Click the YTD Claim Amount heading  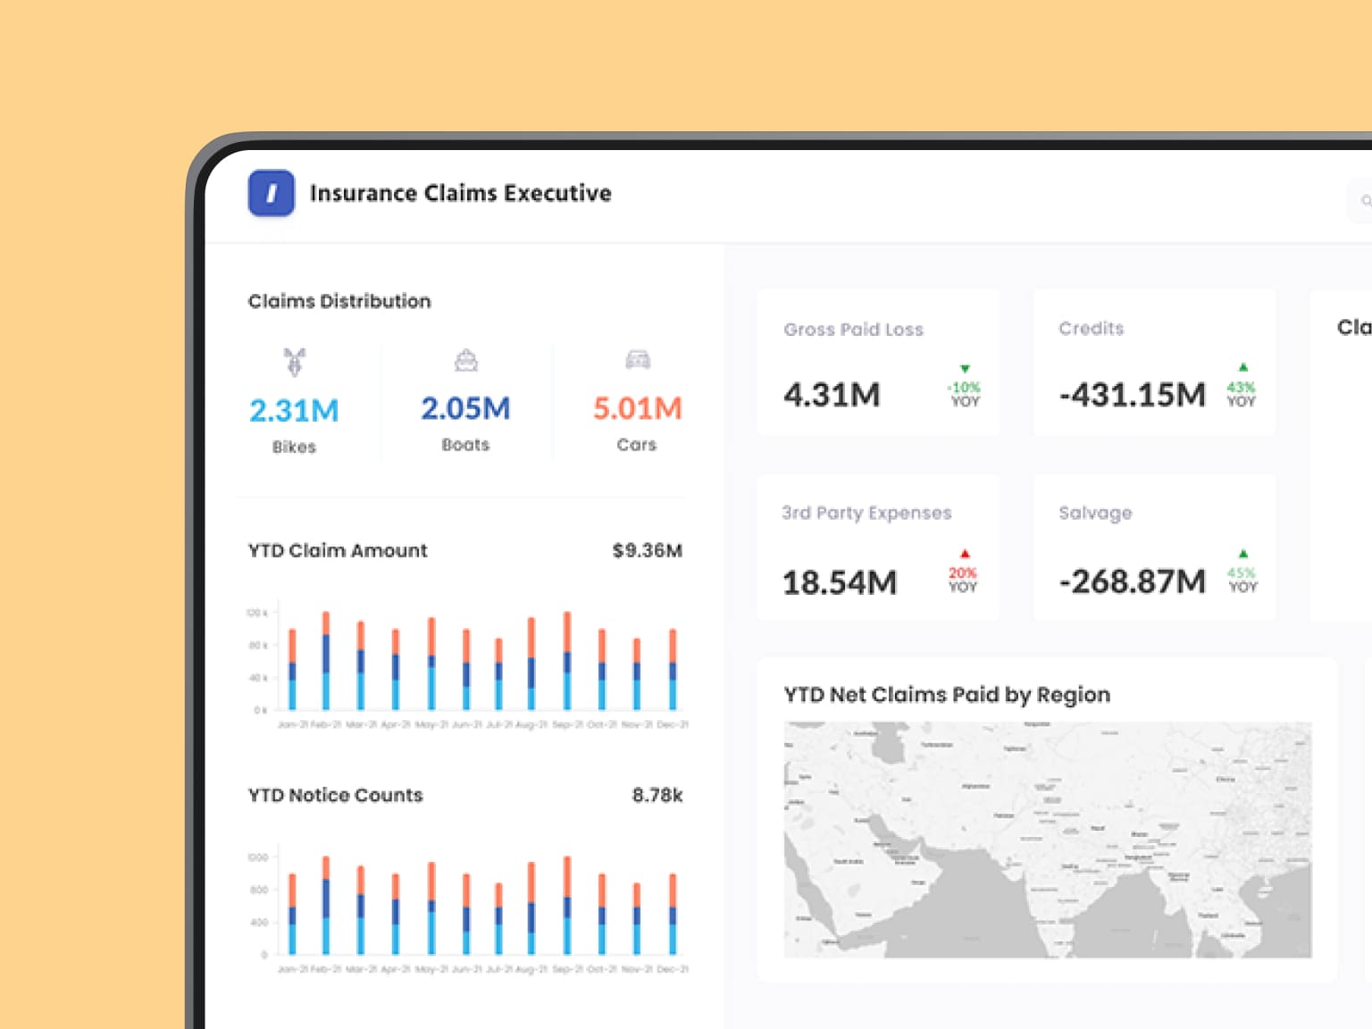(x=338, y=550)
